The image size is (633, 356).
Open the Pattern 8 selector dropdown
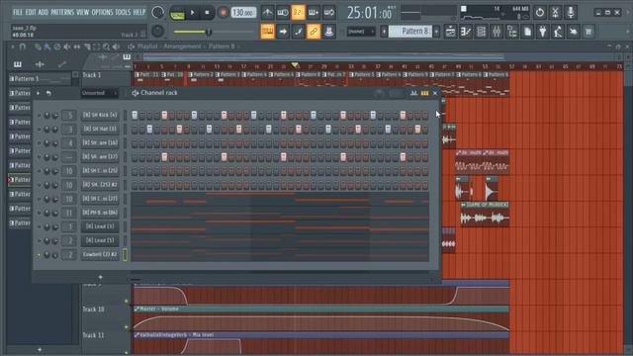point(410,32)
